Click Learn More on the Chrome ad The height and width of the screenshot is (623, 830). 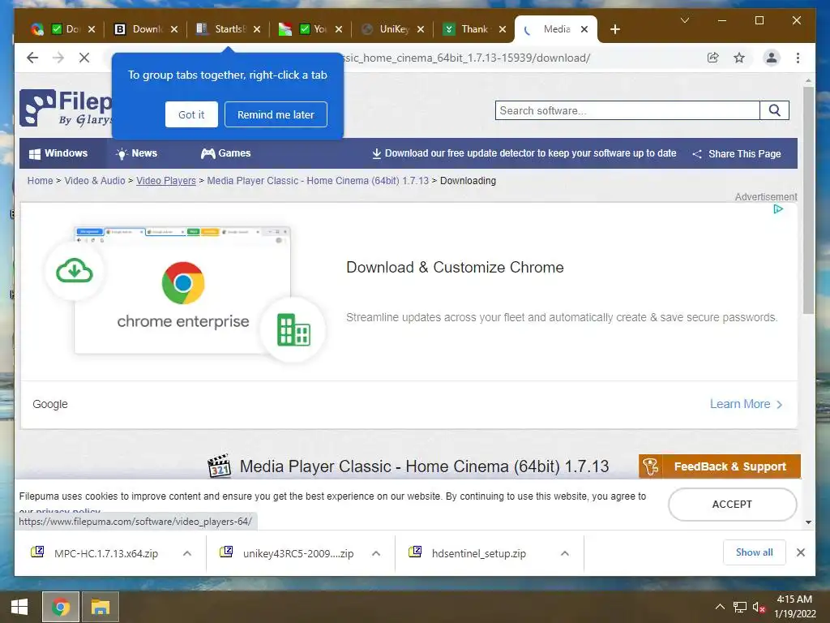(x=746, y=404)
